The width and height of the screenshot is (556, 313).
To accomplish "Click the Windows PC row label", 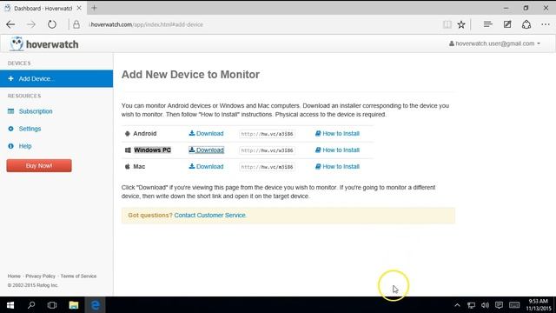I will pyautogui.click(x=153, y=150).
